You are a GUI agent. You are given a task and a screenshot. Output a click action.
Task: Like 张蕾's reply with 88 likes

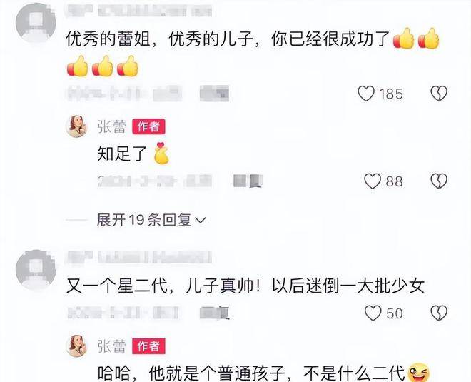coord(373,181)
